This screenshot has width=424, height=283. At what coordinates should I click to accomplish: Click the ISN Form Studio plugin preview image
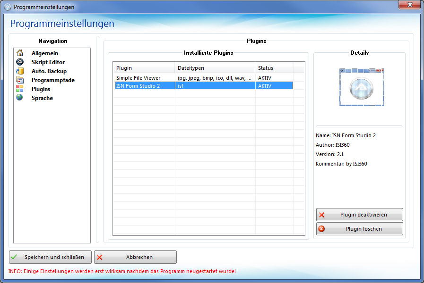click(x=361, y=87)
